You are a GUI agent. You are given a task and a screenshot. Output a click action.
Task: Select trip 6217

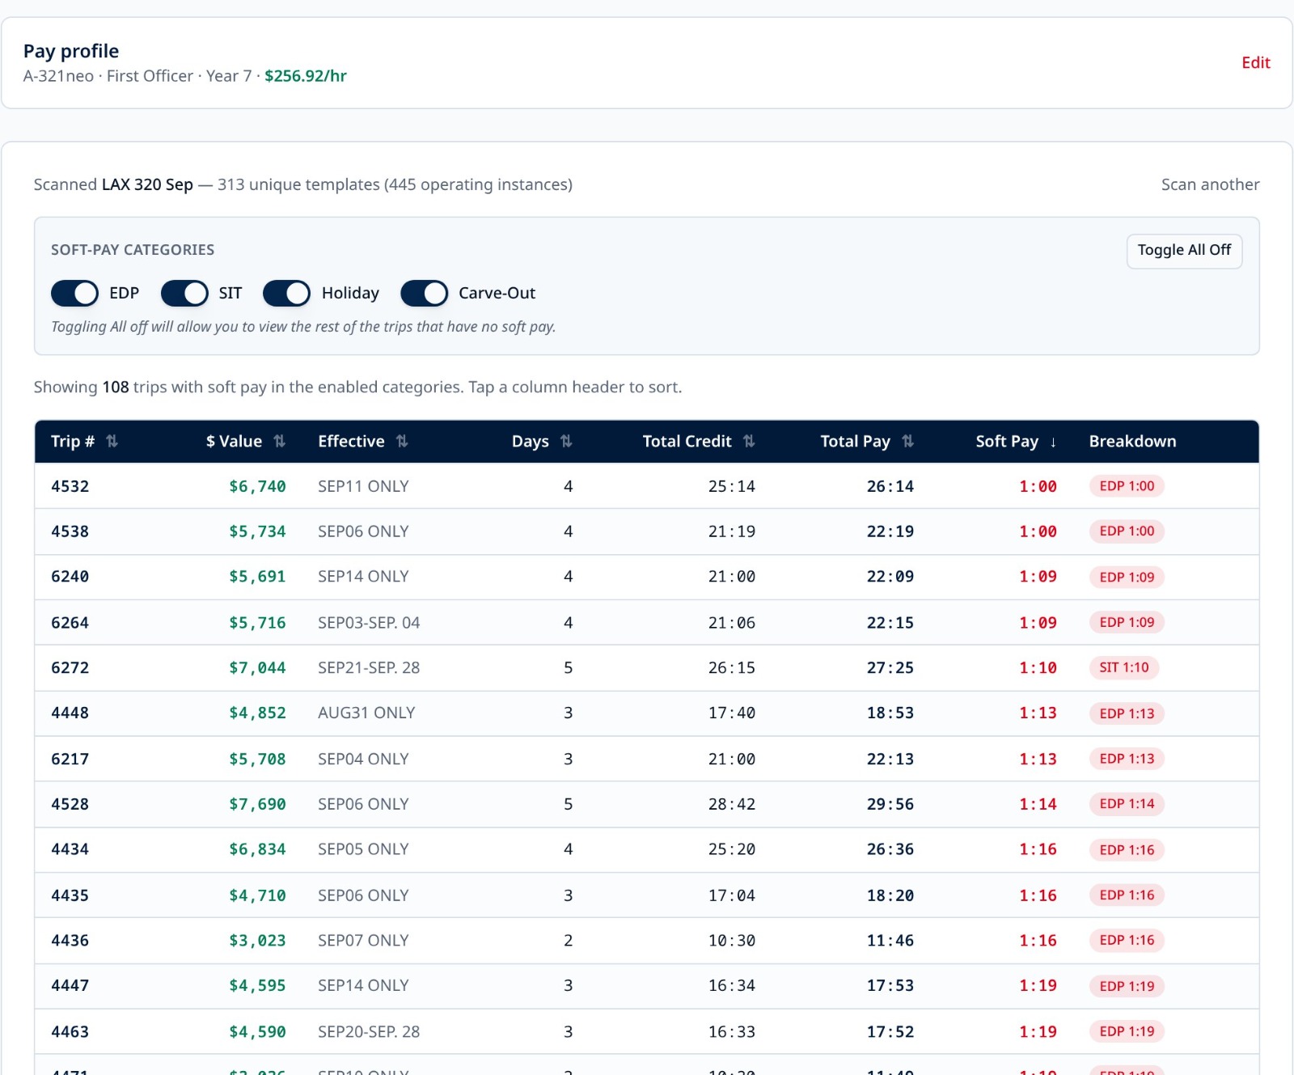[70, 759]
